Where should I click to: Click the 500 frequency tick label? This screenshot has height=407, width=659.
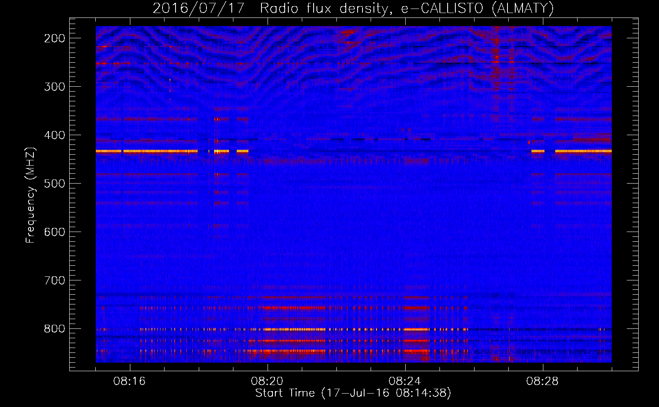click(55, 184)
